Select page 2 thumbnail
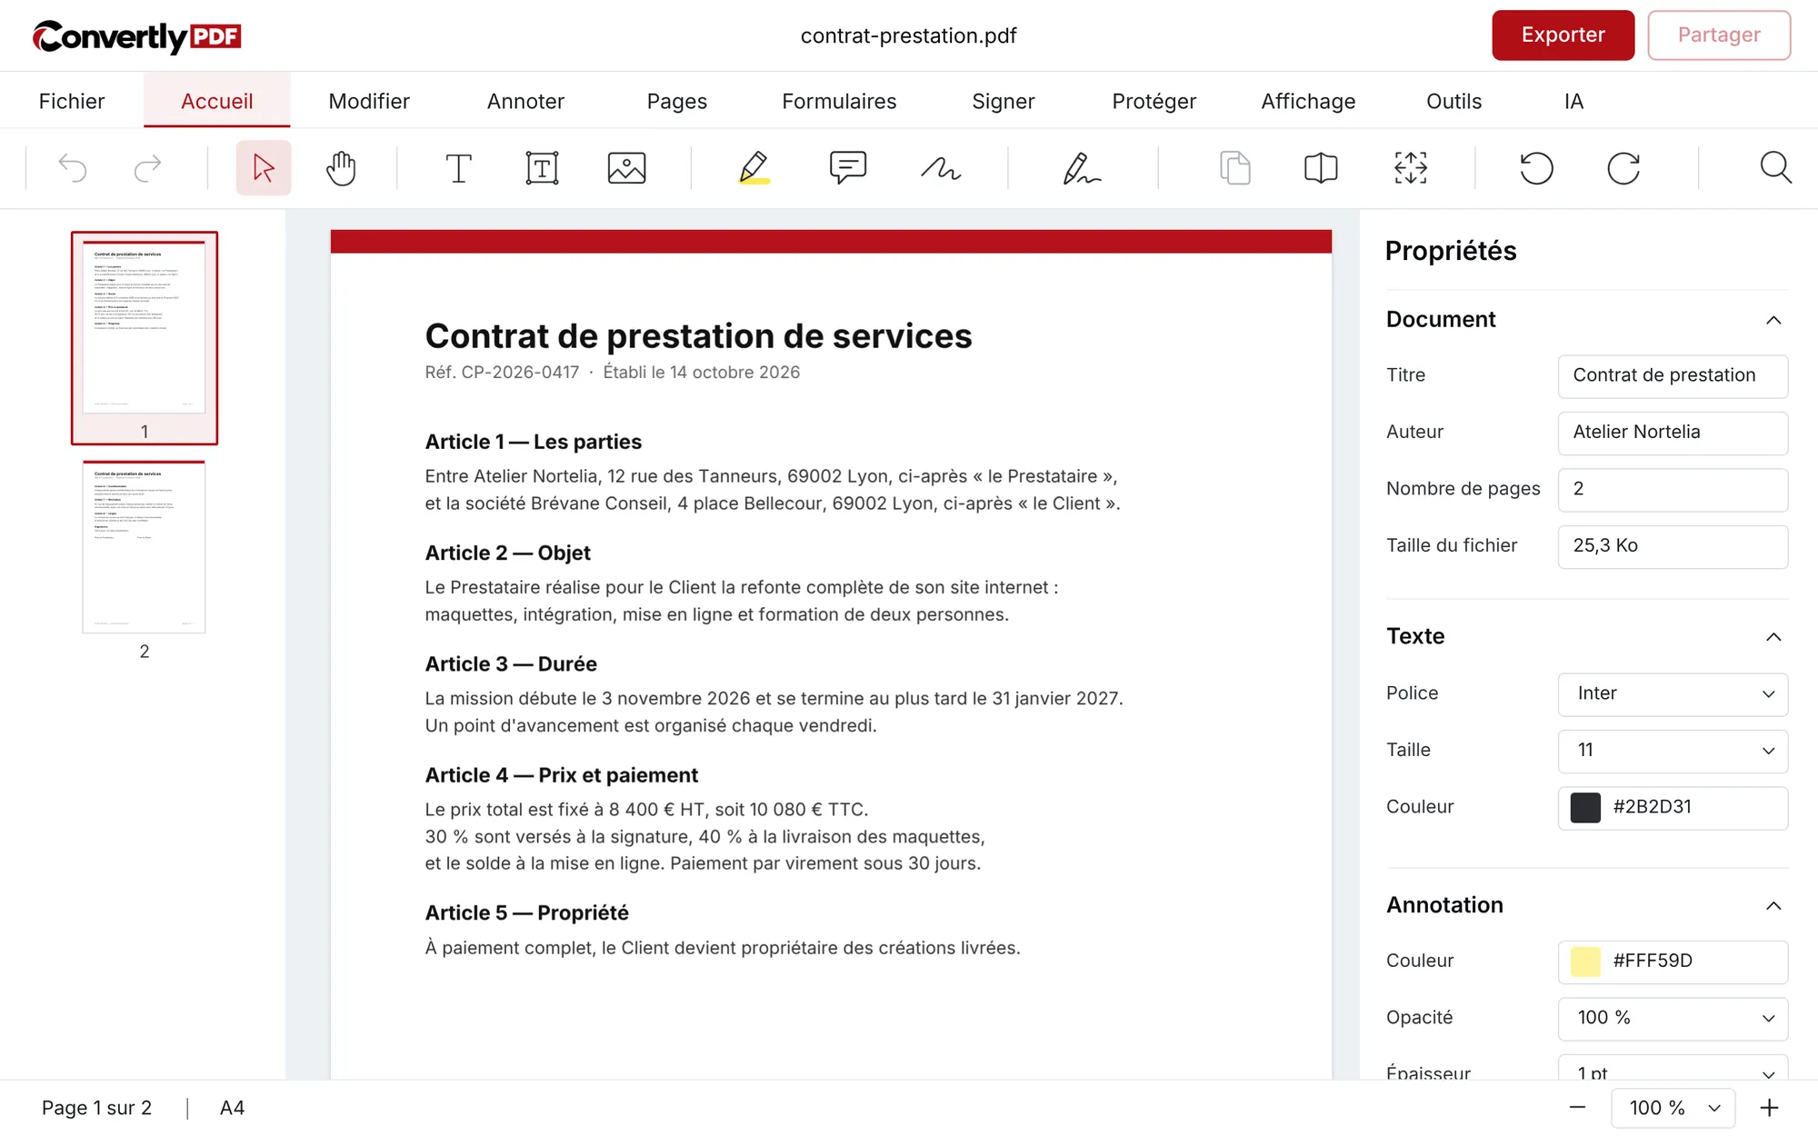The image size is (1818, 1136). 145,547
